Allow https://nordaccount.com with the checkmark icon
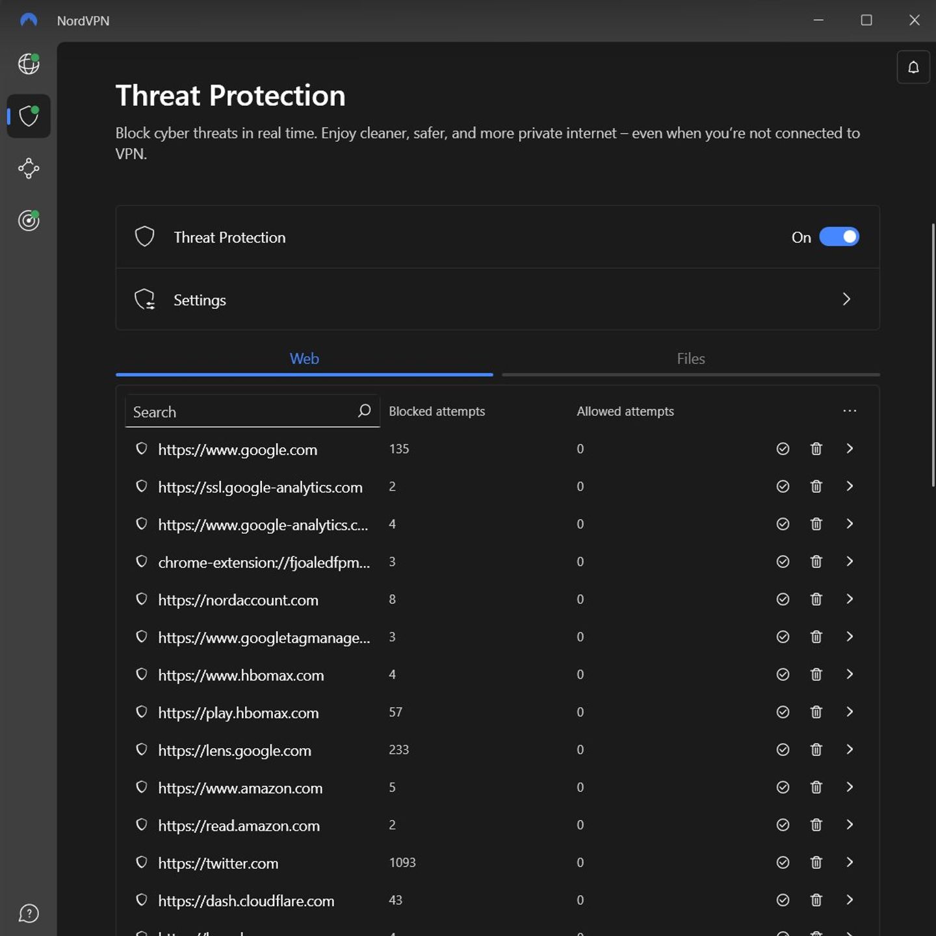This screenshot has height=936, width=936. tap(783, 599)
